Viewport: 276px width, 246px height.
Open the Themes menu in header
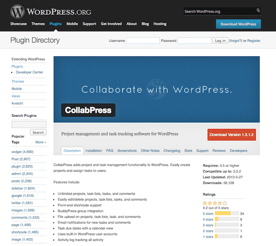click(38, 24)
